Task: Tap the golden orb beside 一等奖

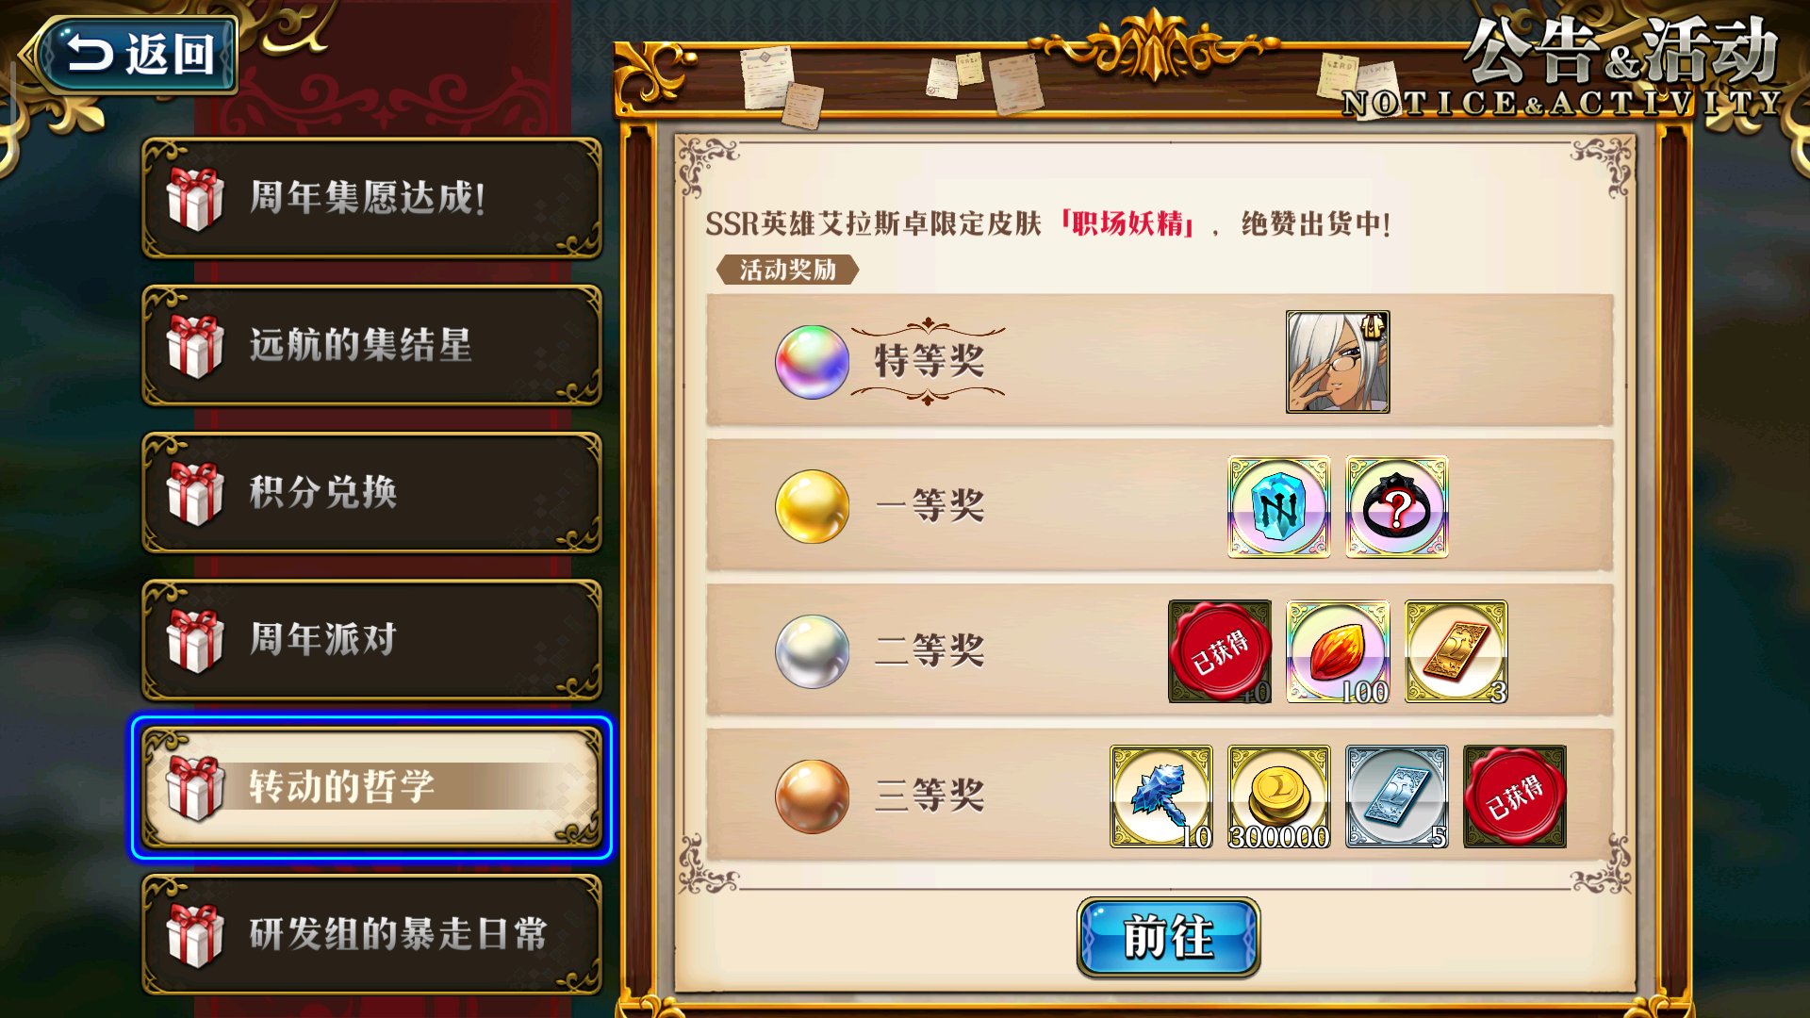Action: [x=812, y=507]
